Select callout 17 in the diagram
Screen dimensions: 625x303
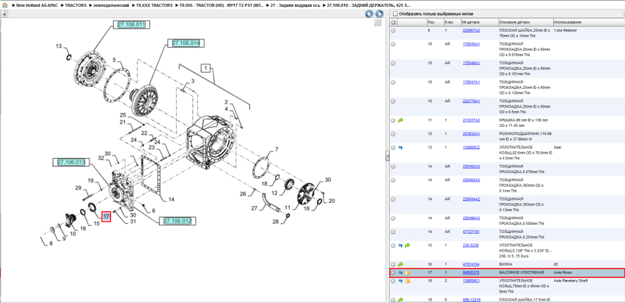[106, 217]
